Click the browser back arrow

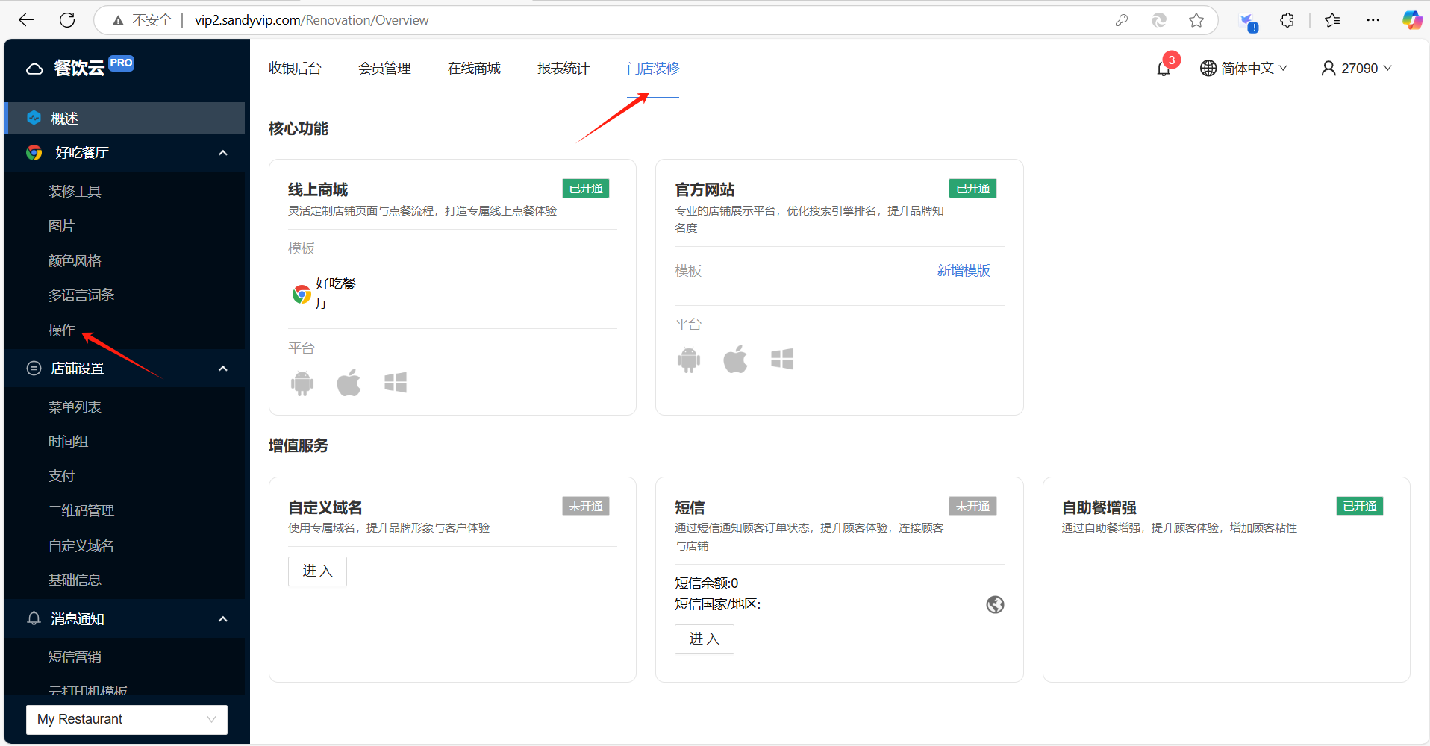(26, 20)
